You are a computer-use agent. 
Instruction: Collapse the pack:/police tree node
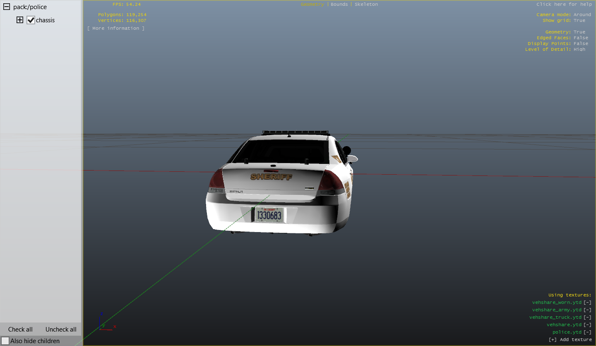tap(6, 7)
